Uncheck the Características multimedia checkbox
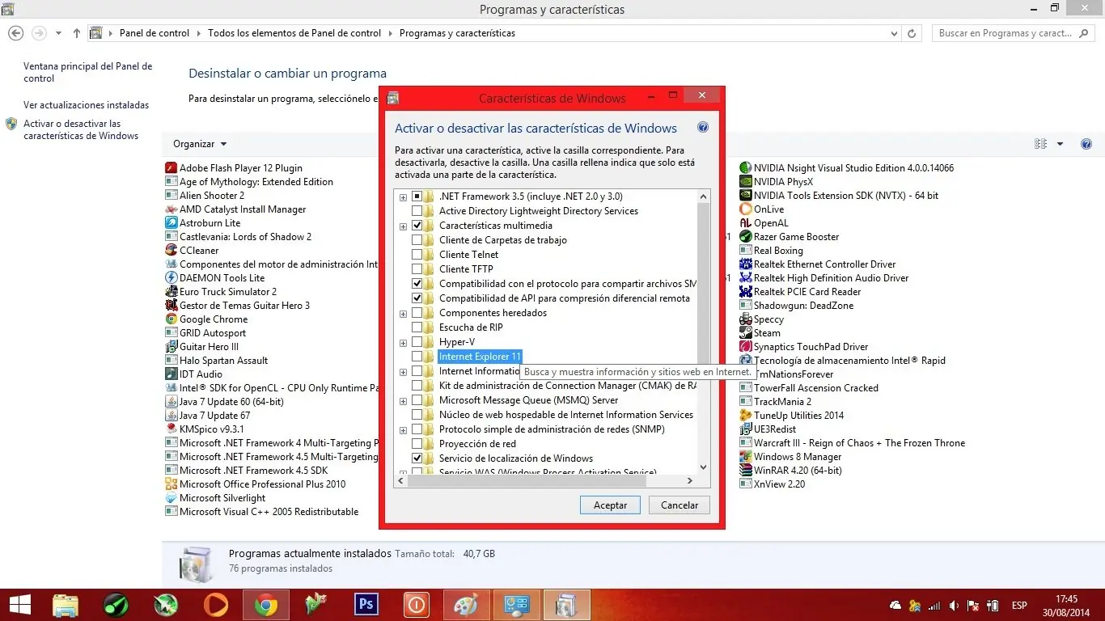The image size is (1105, 621). pos(417,226)
